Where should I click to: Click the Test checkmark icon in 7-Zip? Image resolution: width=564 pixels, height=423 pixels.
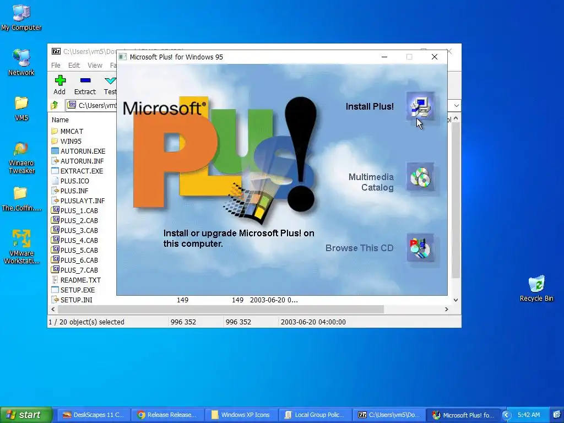coord(110,80)
